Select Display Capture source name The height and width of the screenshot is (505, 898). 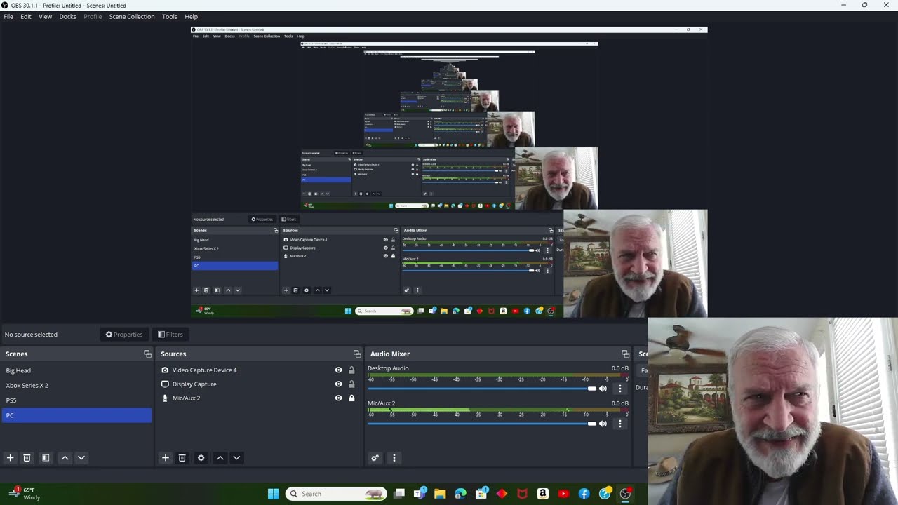pyautogui.click(x=194, y=384)
